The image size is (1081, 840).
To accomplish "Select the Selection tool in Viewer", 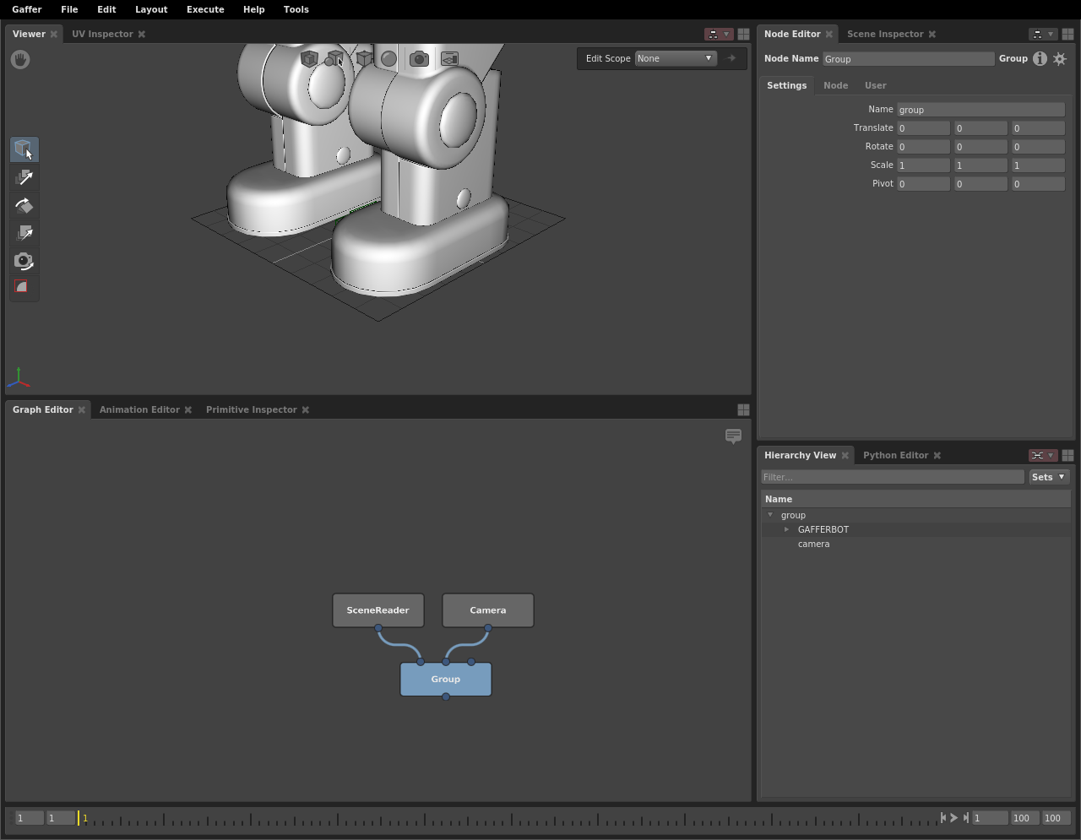I will [24, 149].
